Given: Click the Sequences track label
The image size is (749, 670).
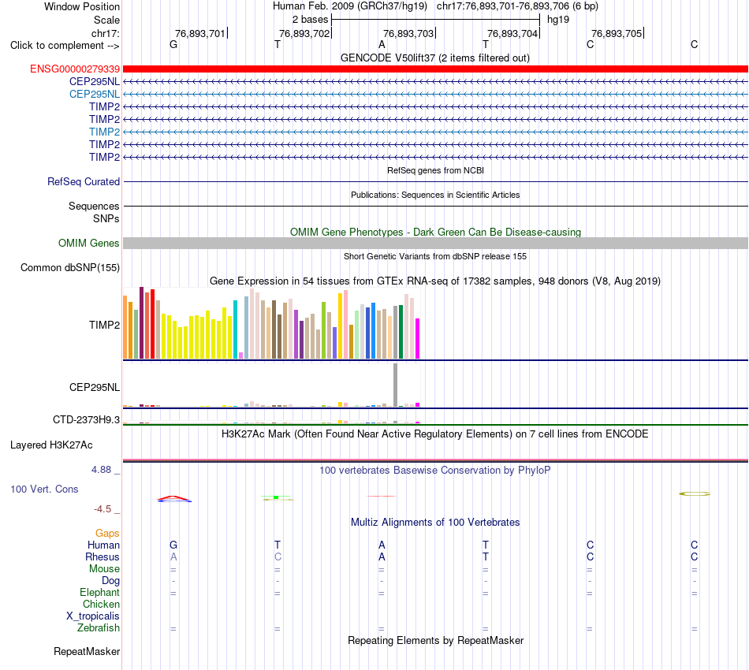Looking at the screenshot, I should (94, 206).
